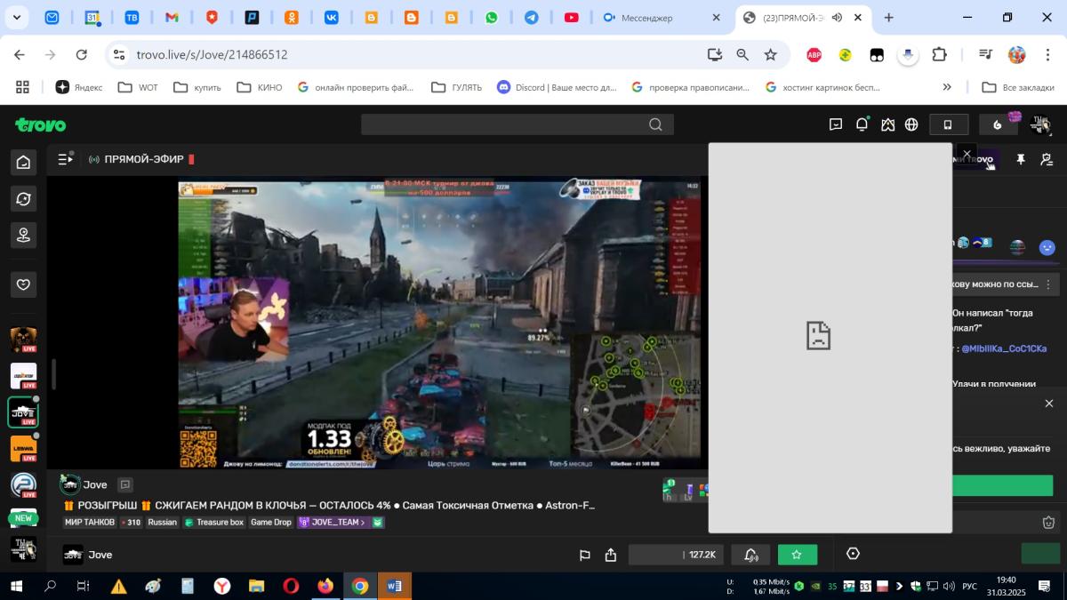Open the language globe icon

point(911,124)
